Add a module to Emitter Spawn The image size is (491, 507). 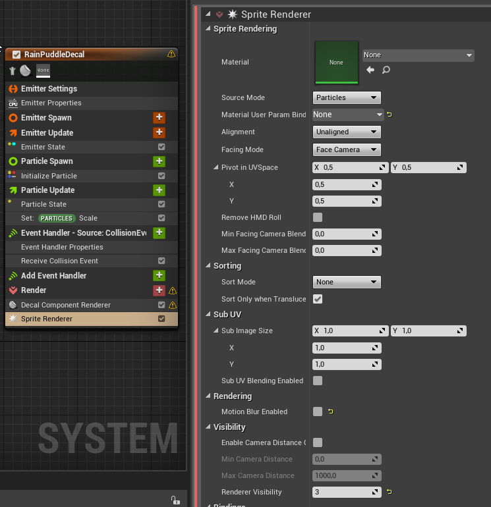[159, 118]
